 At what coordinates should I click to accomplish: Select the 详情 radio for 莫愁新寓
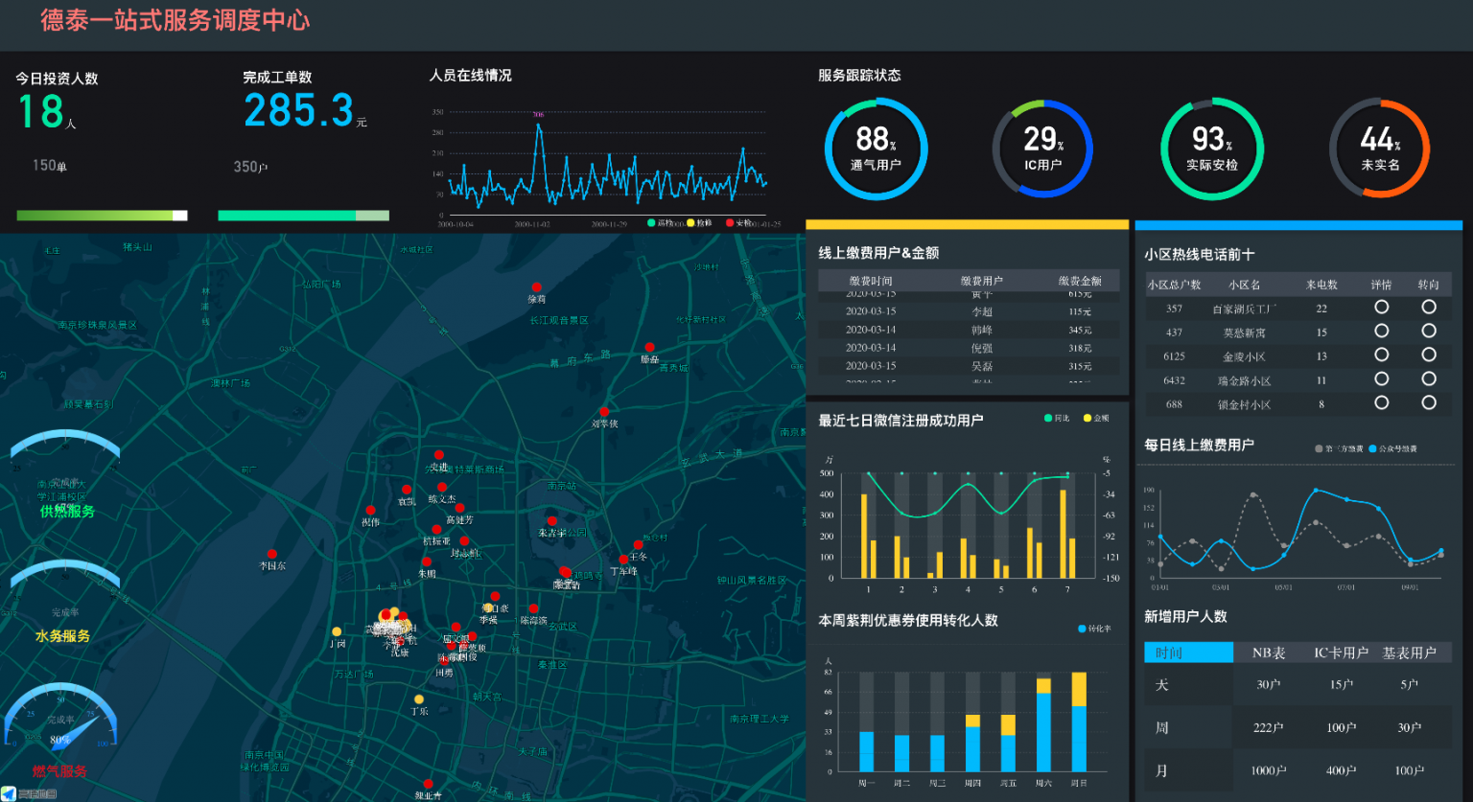tap(1381, 331)
